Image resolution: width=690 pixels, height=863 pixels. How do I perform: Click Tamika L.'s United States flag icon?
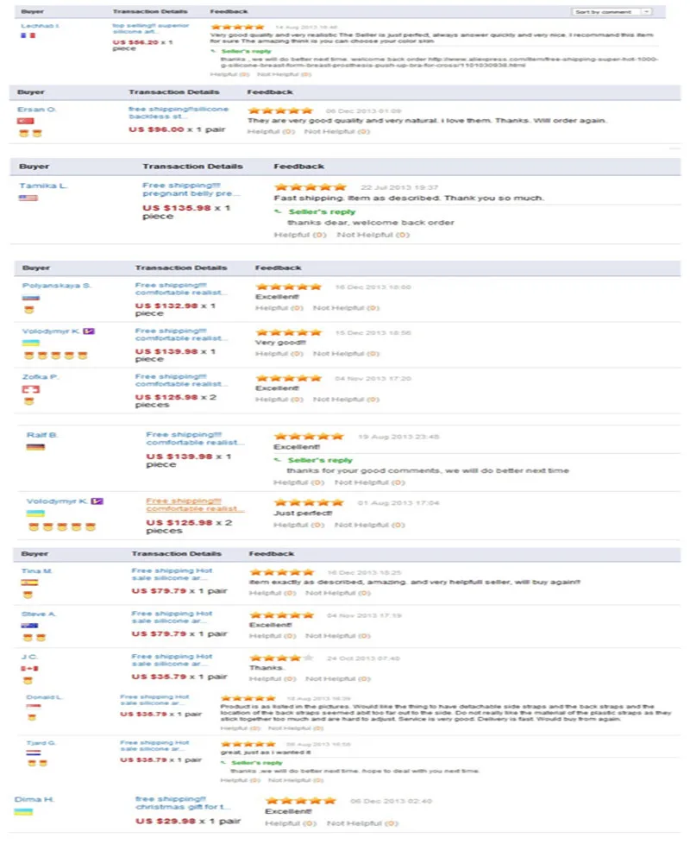coord(28,198)
